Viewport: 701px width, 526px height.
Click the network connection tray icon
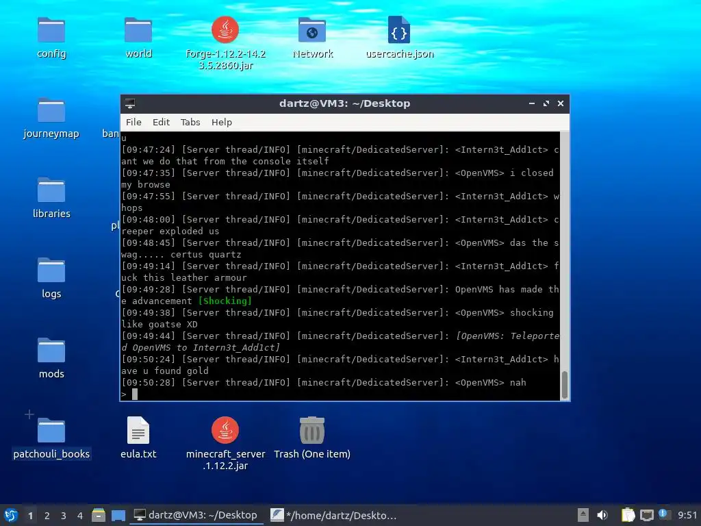[x=646, y=515]
